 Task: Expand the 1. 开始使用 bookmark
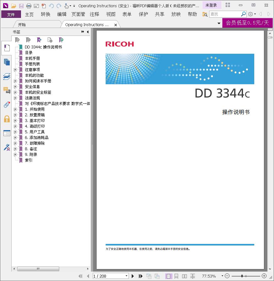(x=15, y=109)
